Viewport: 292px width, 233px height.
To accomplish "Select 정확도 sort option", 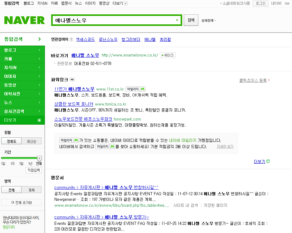I will [x=11, y=141].
